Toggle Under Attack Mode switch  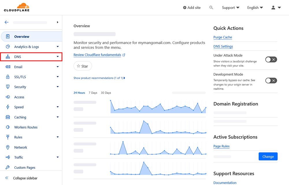(x=271, y=60)
